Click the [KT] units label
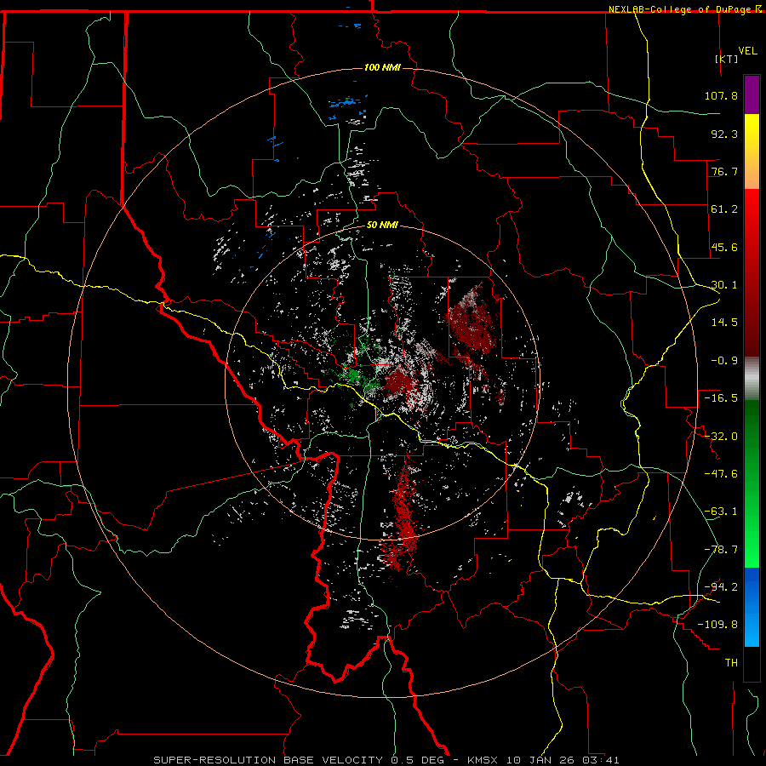Image resolution: width=766 pixels, height=766 pixels. coord(727,59)
